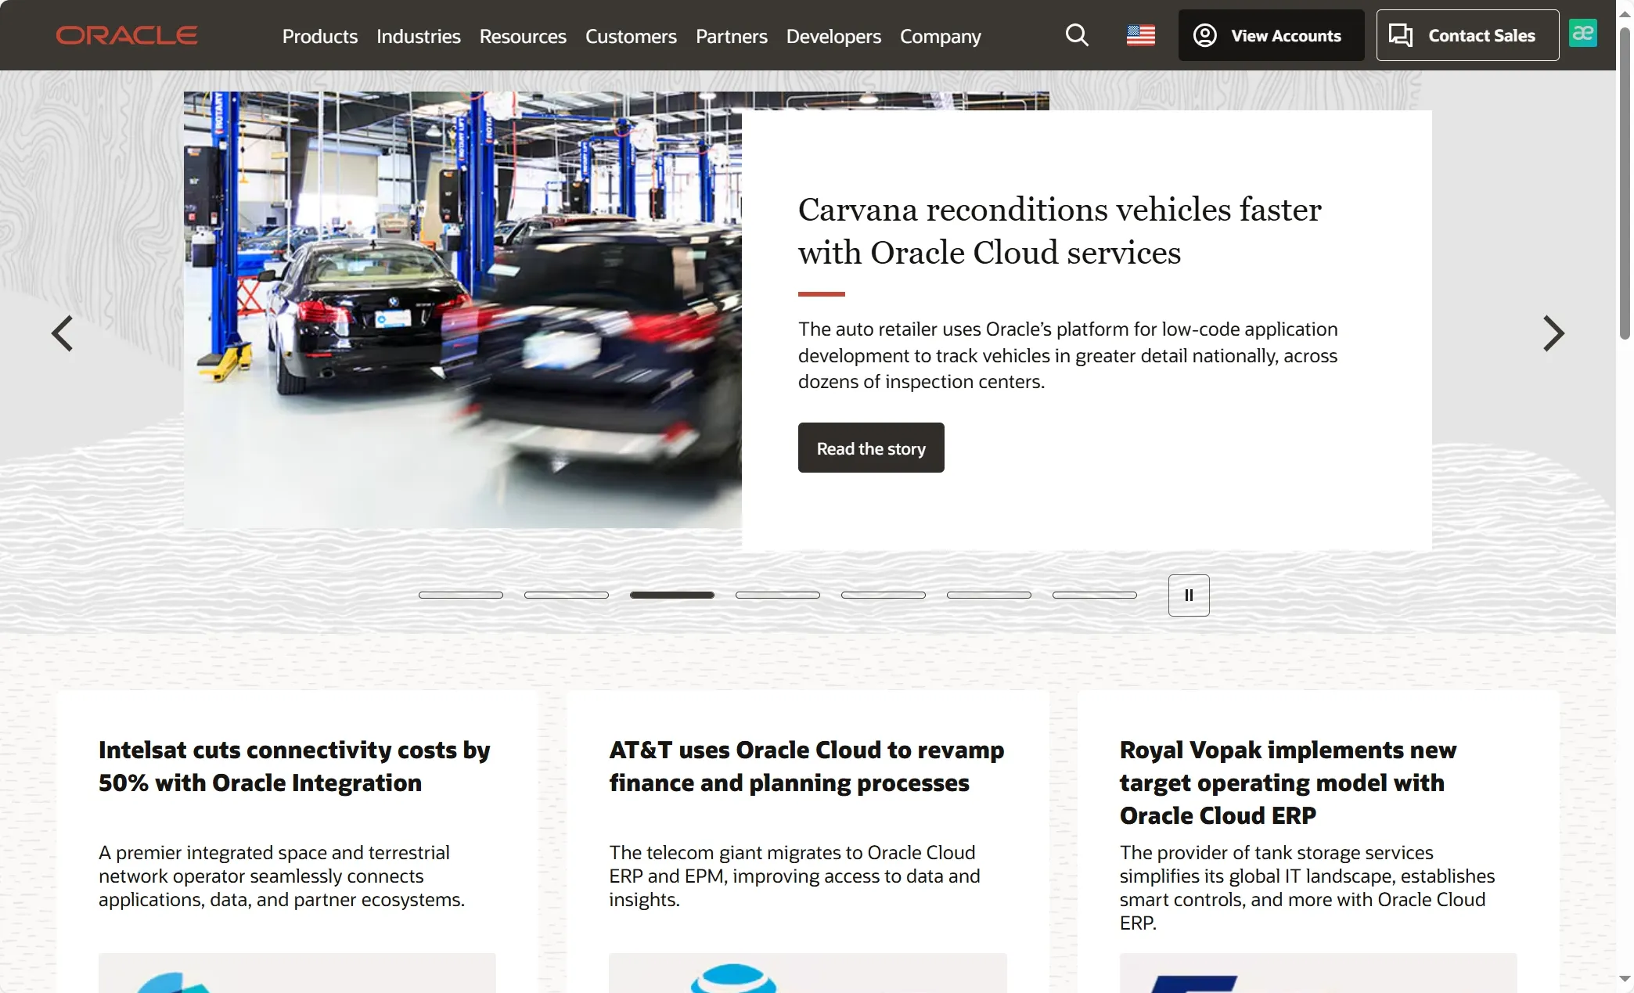Click Read the story button
This screenshot has width=1634, height=993.
(x=870, y=448)
